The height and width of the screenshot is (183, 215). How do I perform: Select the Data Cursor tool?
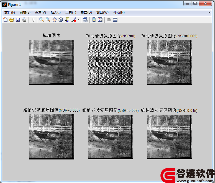(67, 20)
